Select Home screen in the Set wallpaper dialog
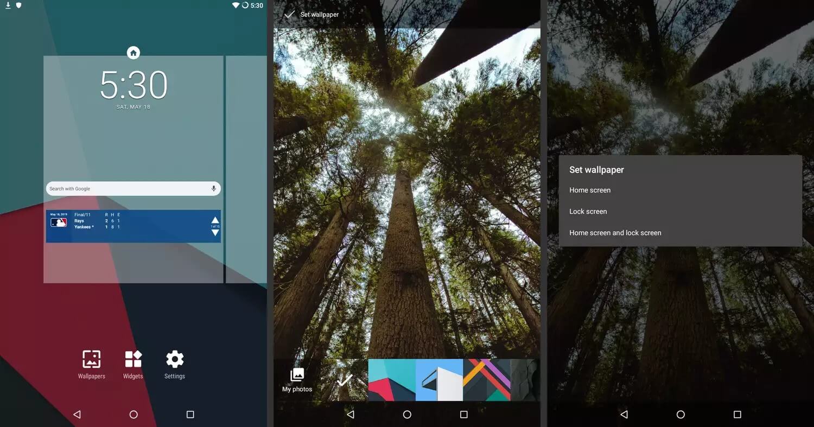814x427 pixels. 589,190
